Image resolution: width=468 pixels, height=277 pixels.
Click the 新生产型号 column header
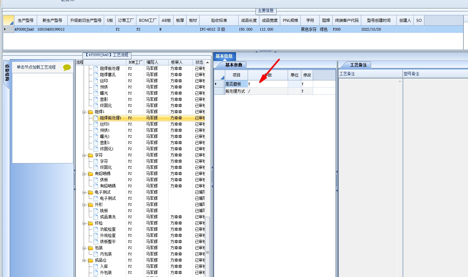(x=52, y=20)
